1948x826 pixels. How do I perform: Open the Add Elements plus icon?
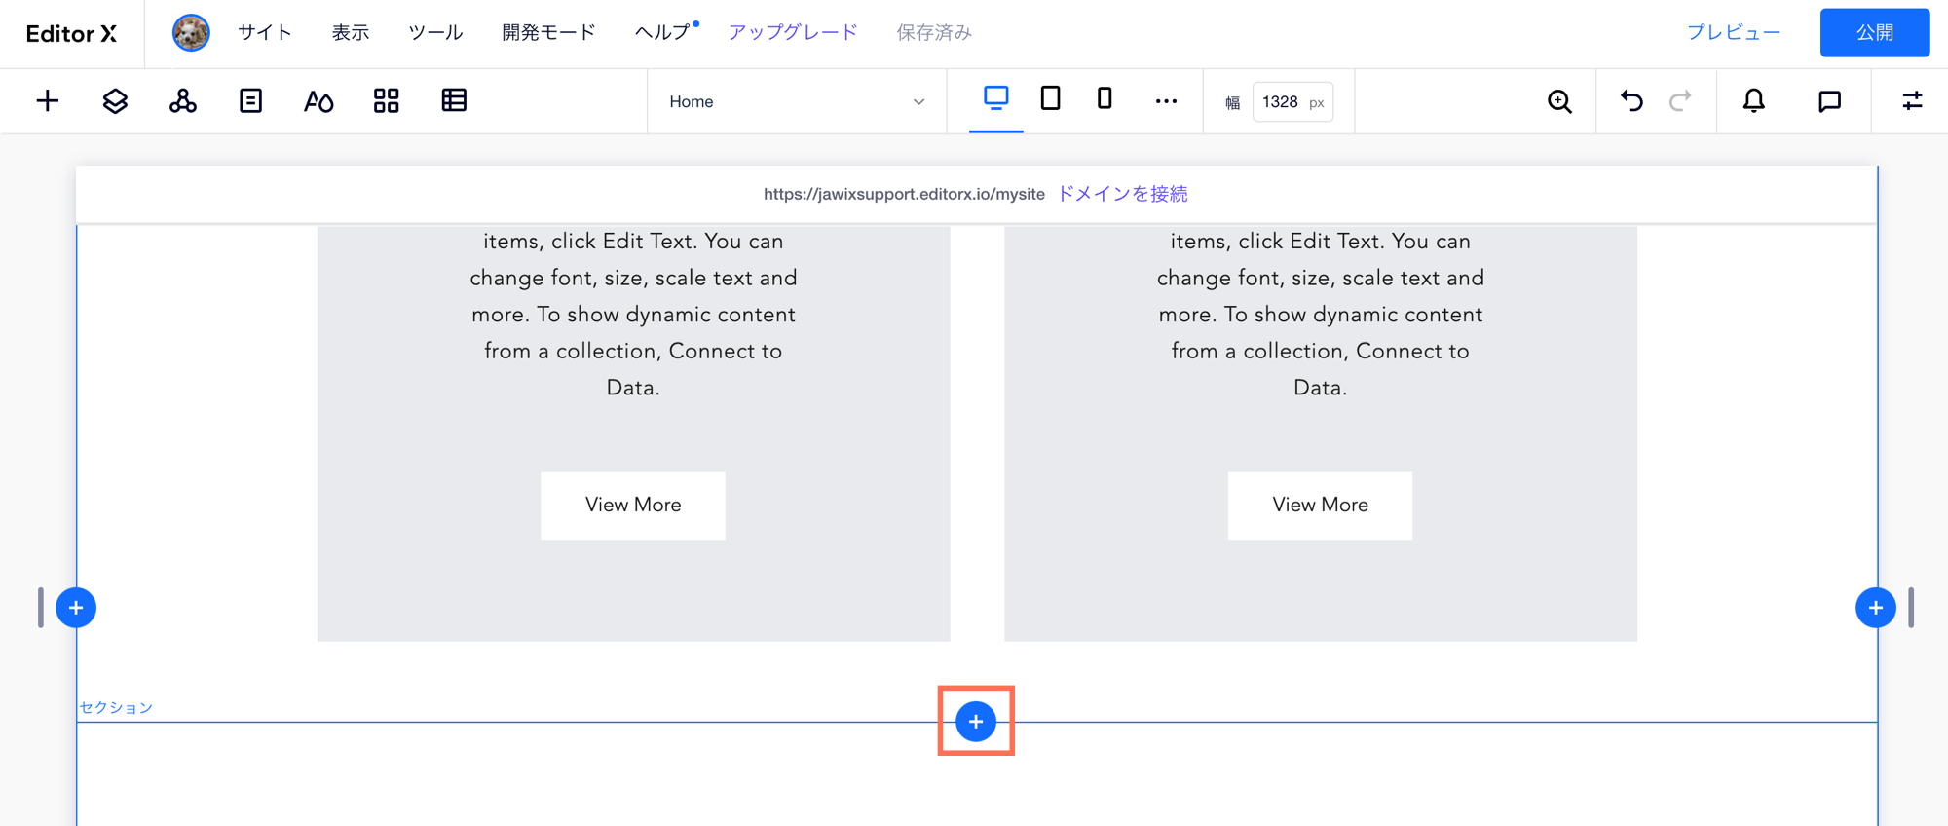pos(47,101)
